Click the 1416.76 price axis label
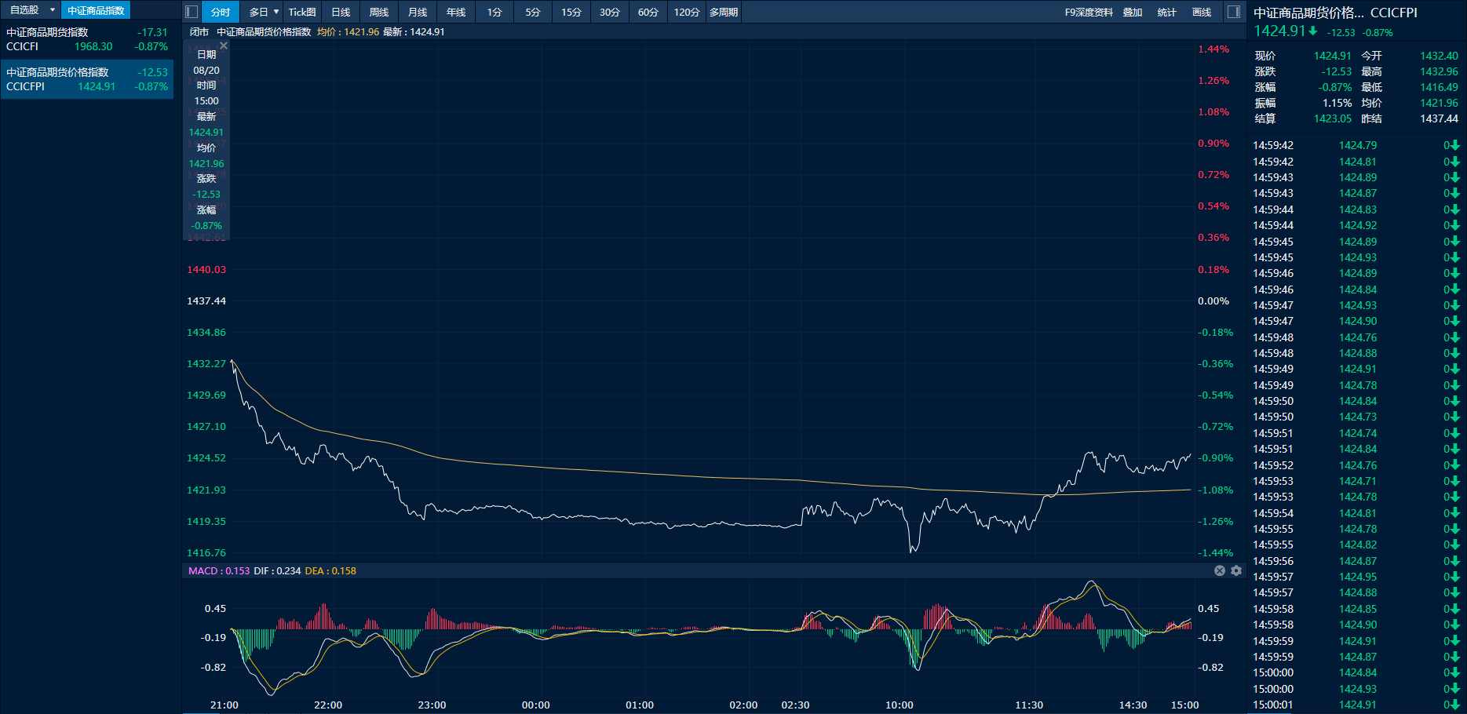 point(206,552)
